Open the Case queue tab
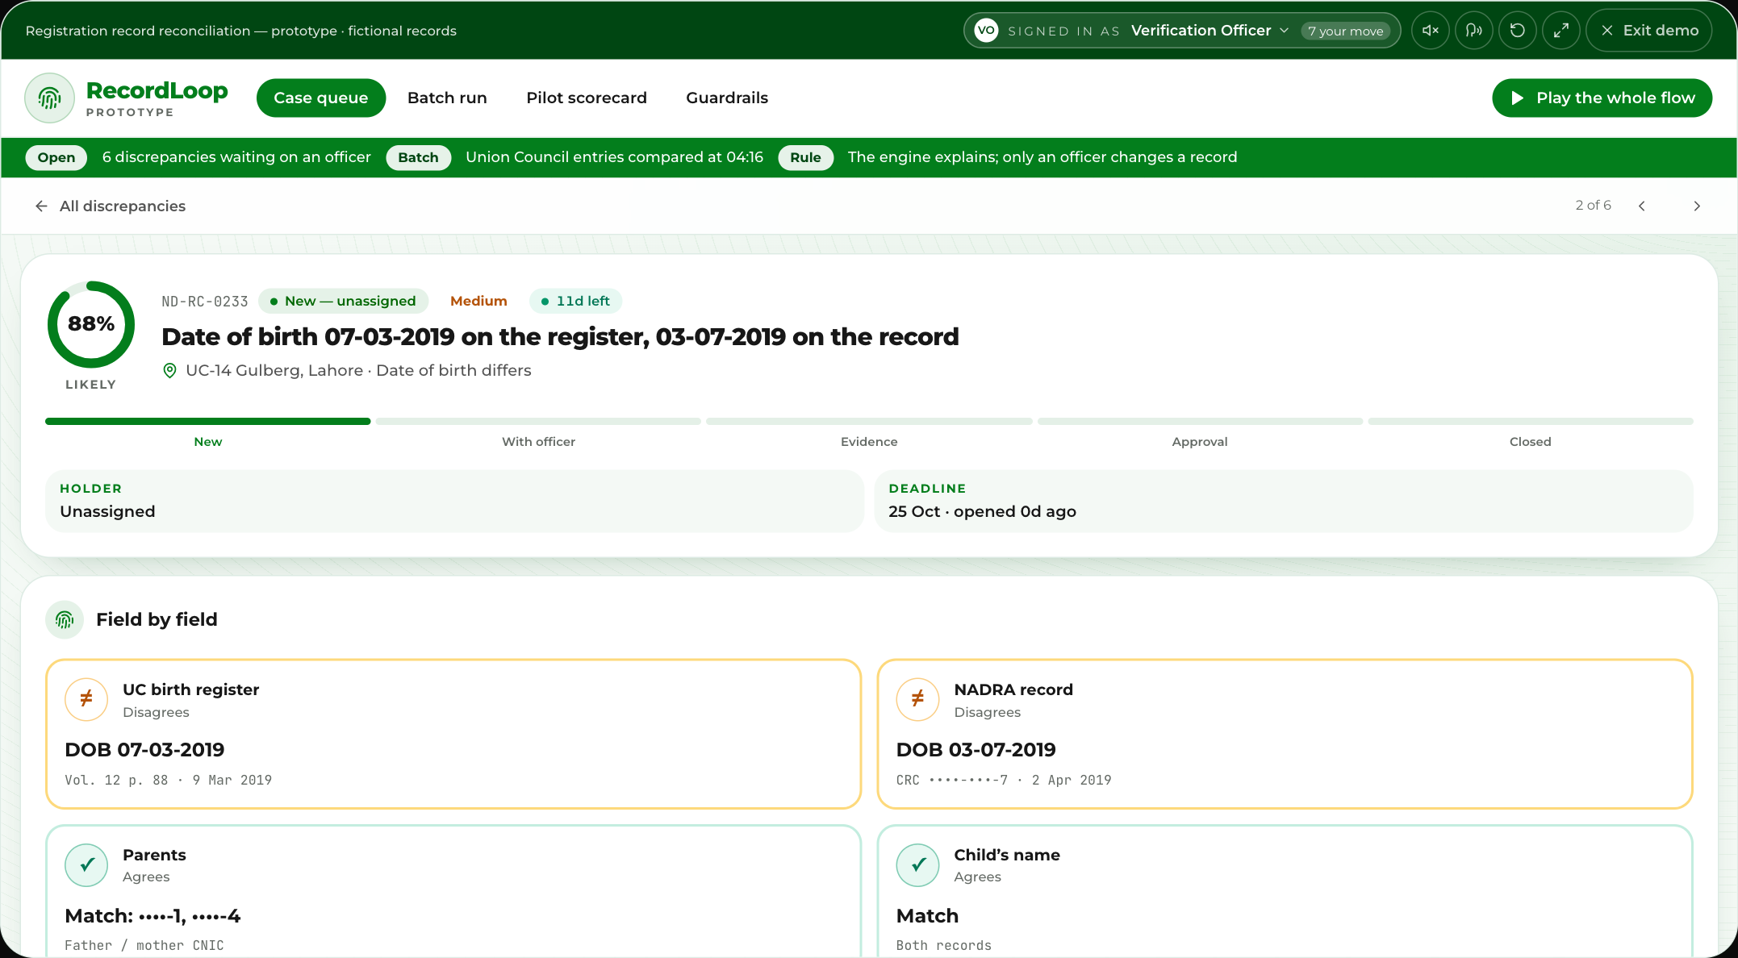Viewport: 1738px width, 958px height. pyautogui.click(x=321, y=98)
